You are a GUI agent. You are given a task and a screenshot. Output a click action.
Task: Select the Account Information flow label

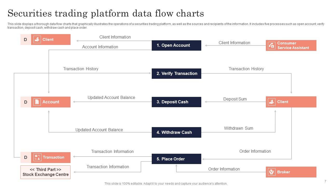(x=100, y=47)
